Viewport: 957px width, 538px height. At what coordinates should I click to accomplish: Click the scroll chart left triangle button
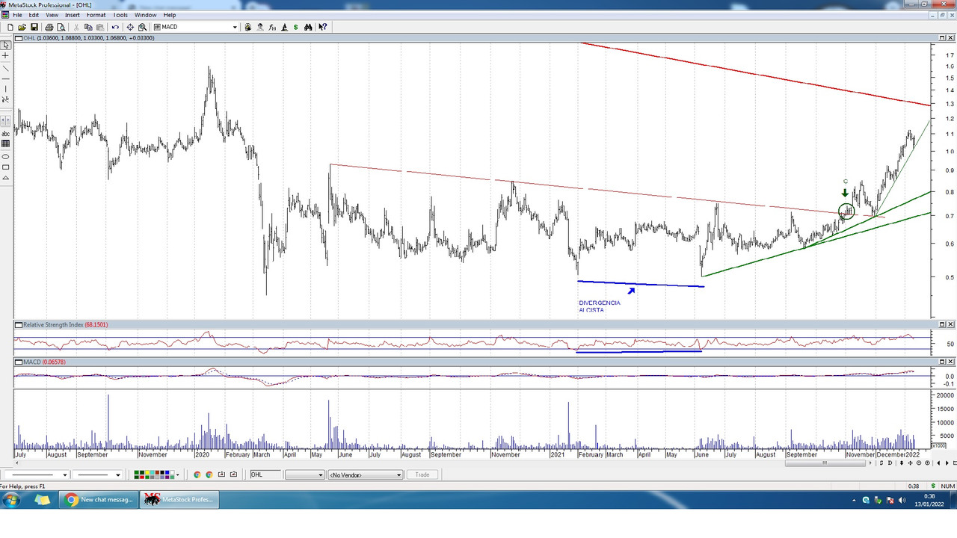(938, 463)
